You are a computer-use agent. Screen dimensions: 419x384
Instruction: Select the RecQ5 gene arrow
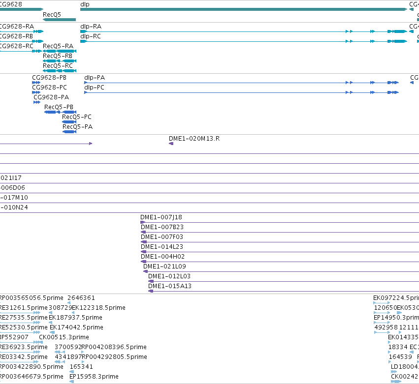[59, 20]
